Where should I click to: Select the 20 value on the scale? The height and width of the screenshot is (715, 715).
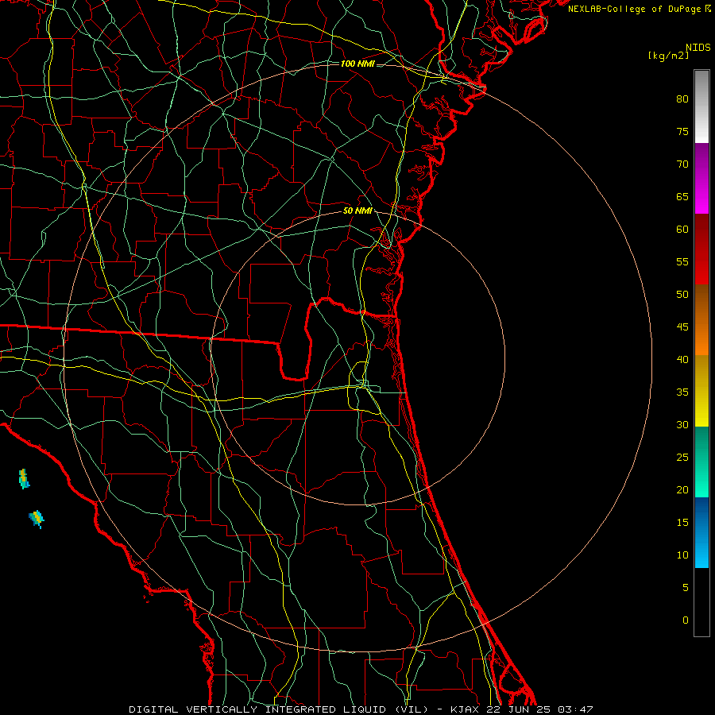[682, 489]
